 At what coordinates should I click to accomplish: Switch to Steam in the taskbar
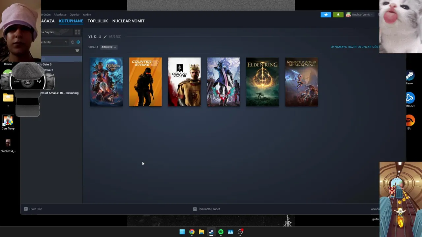[211, 232]
